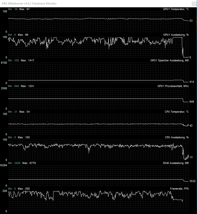Click current value 42 of CPU Temperatur
Screen dimensions: 197x214
(x=191, y=125)
